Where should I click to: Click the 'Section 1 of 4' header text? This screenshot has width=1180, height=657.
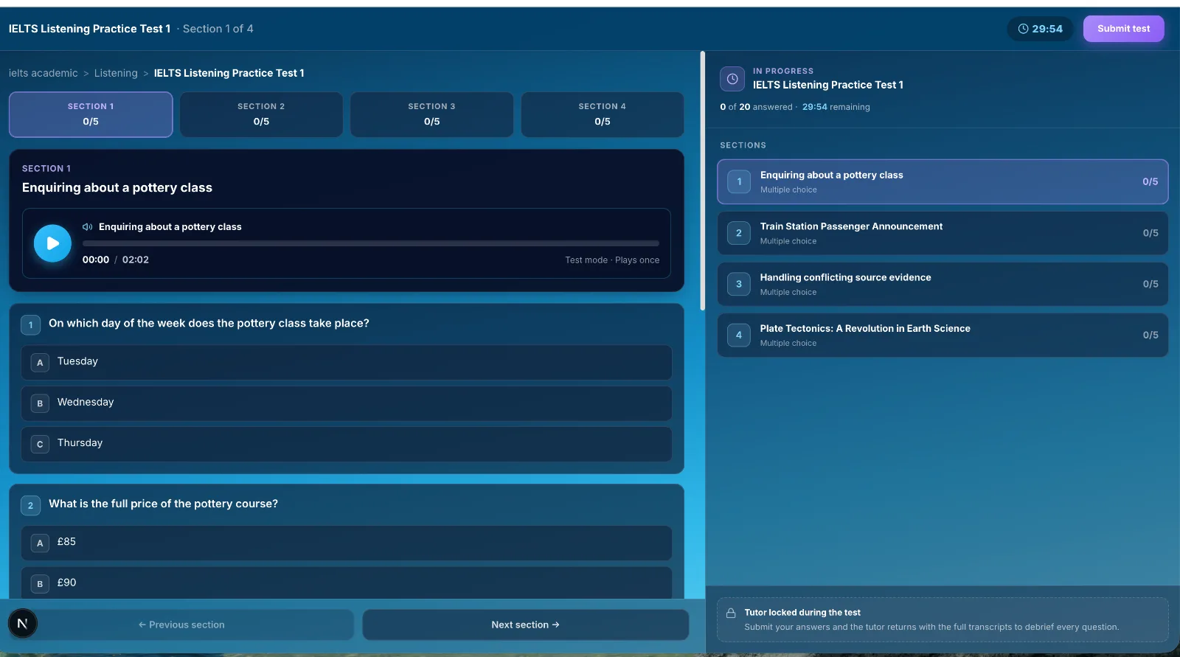[218, 29]
